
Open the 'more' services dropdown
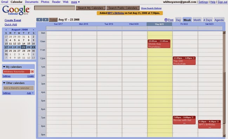(75, 2)
